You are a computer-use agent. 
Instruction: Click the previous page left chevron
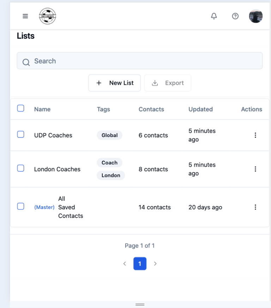(124, 263)
